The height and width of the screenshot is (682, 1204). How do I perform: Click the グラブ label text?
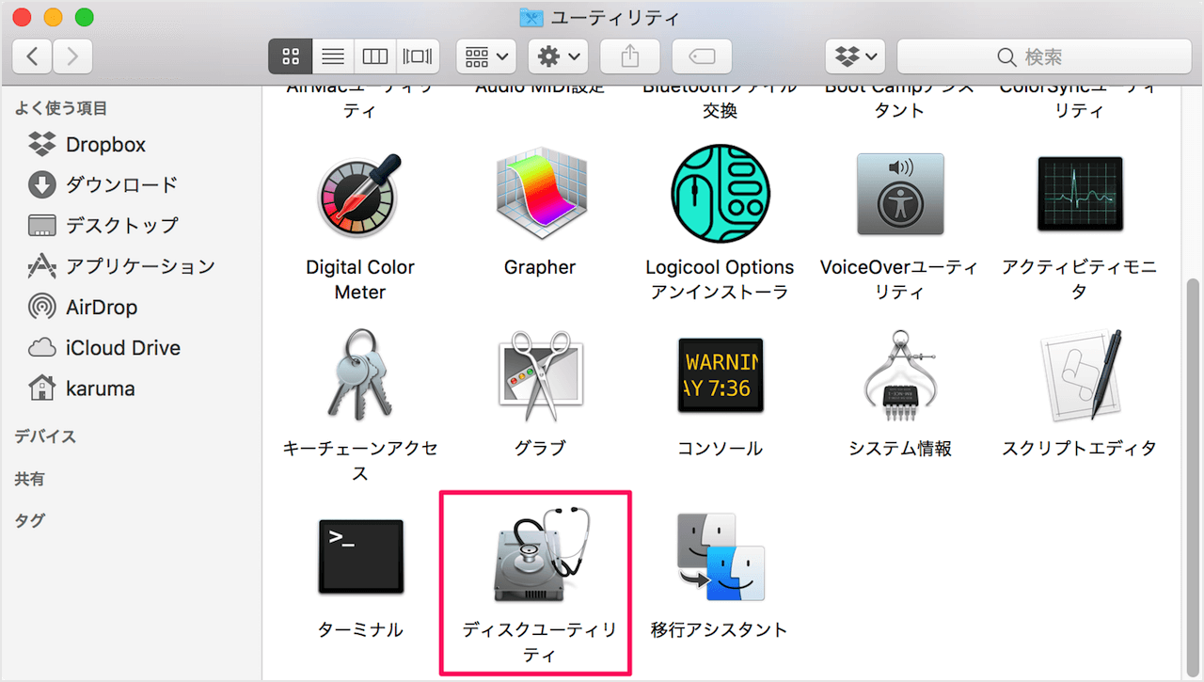[x=539, y=449]
